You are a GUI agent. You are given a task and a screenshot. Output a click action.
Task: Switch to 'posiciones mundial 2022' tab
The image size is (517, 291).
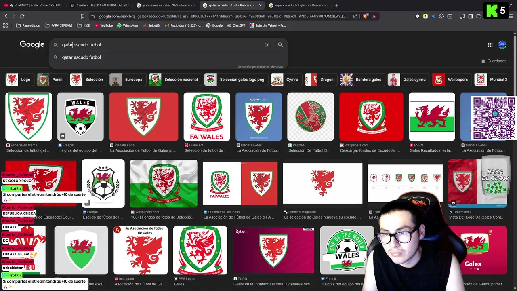[x=166, y=5]
